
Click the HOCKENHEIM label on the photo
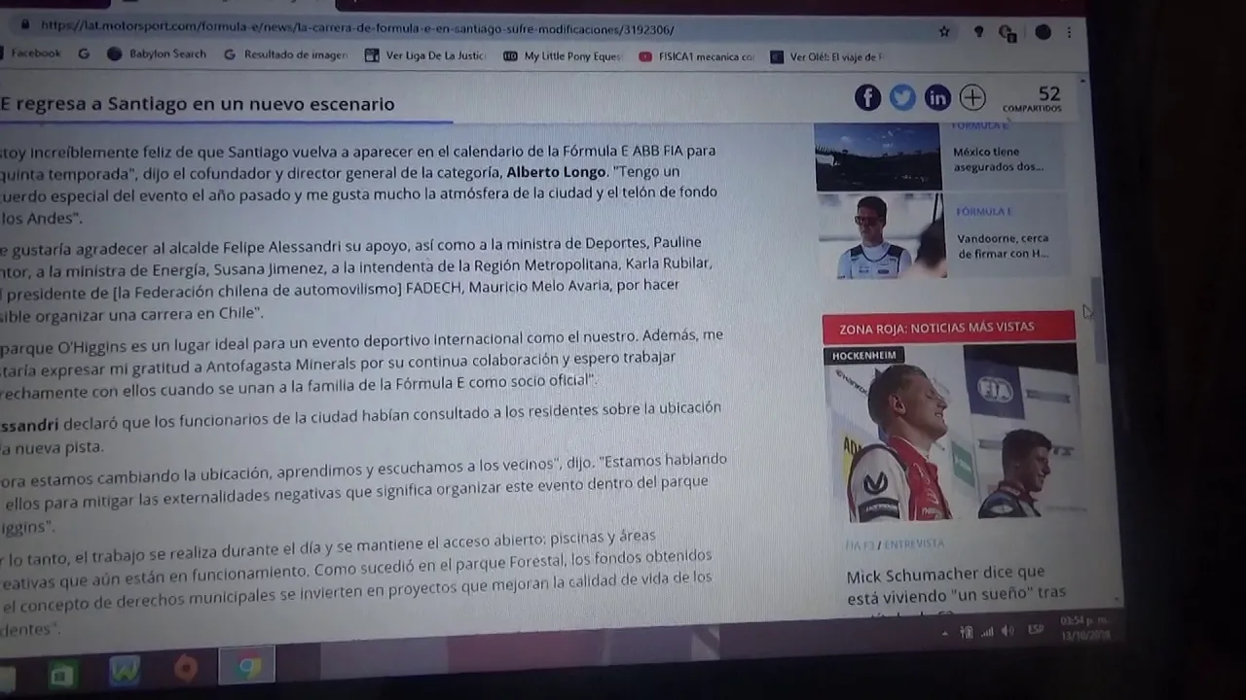pyautogui.click(x=863, y=356)
